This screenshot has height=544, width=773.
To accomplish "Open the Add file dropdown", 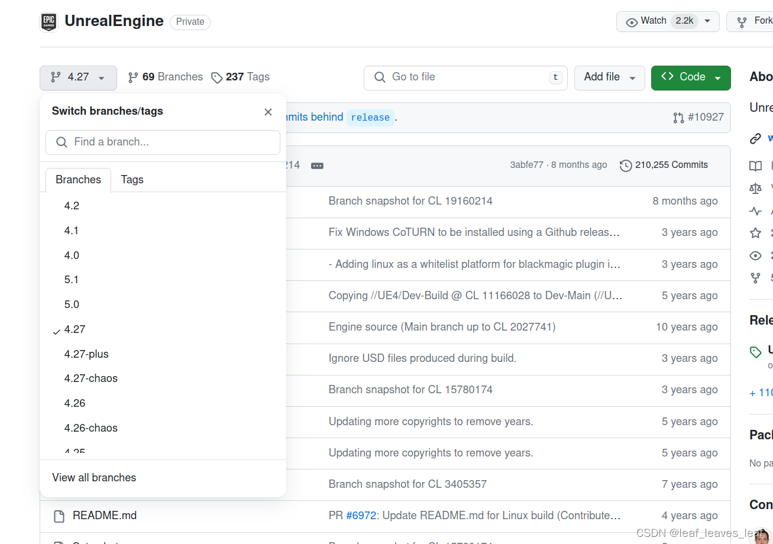I will pyautogui.click(x=610, y=77).
